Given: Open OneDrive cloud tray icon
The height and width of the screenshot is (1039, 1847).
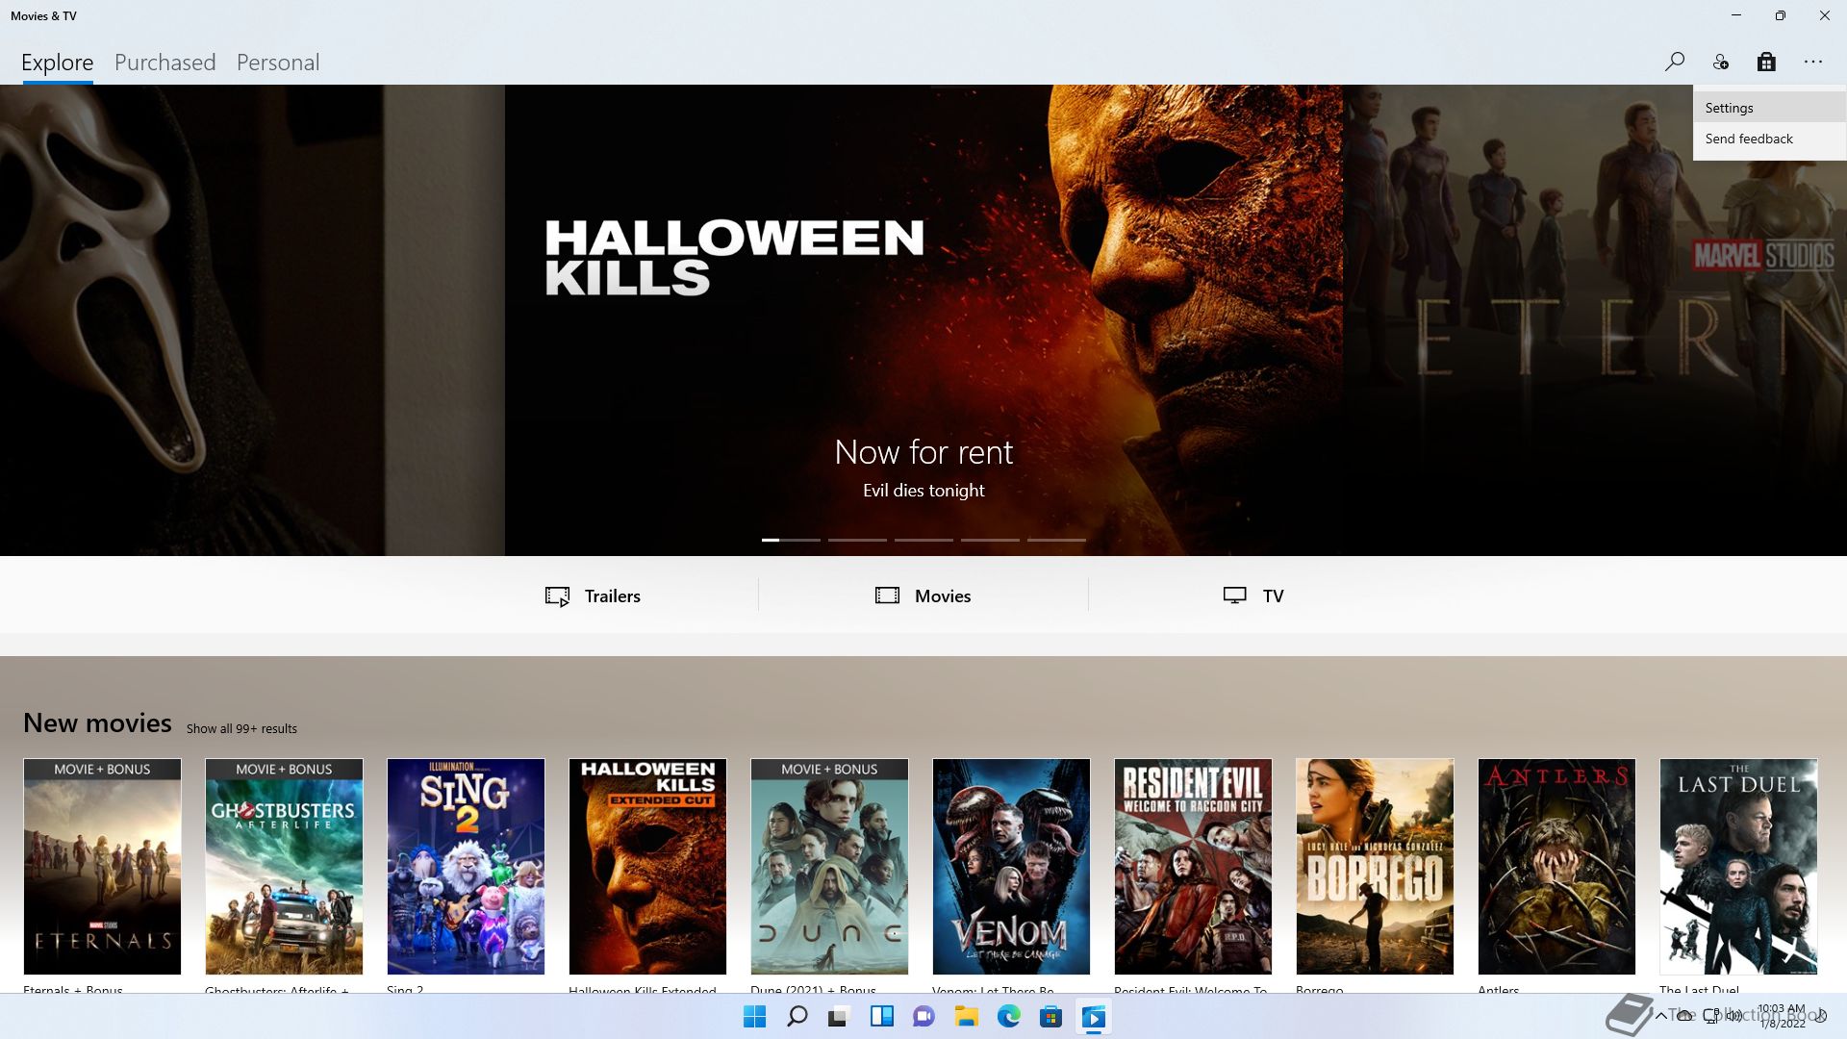Looking at the screenshot, I should pyautogui.click(x=1685, y=1016).
